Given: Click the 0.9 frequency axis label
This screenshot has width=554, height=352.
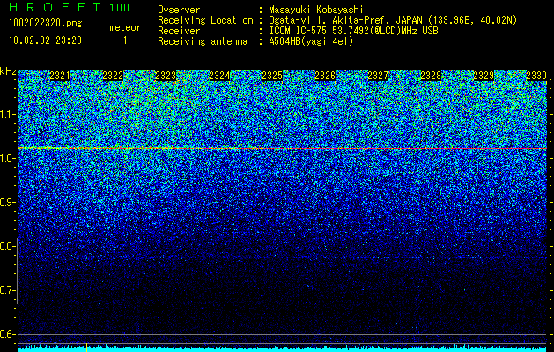Looking at the screenshot, I should tap(7, 202).
